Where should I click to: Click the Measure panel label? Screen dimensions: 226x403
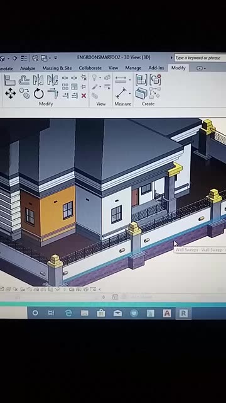click(x=123, y=104)
